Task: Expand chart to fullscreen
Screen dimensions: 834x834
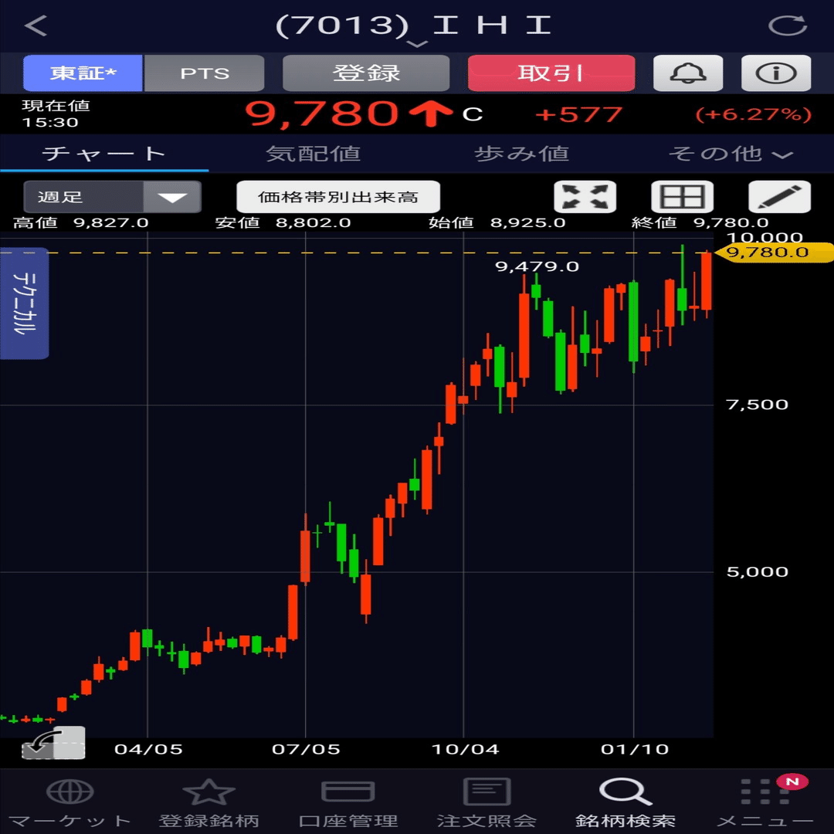Action: pos(585,197)
